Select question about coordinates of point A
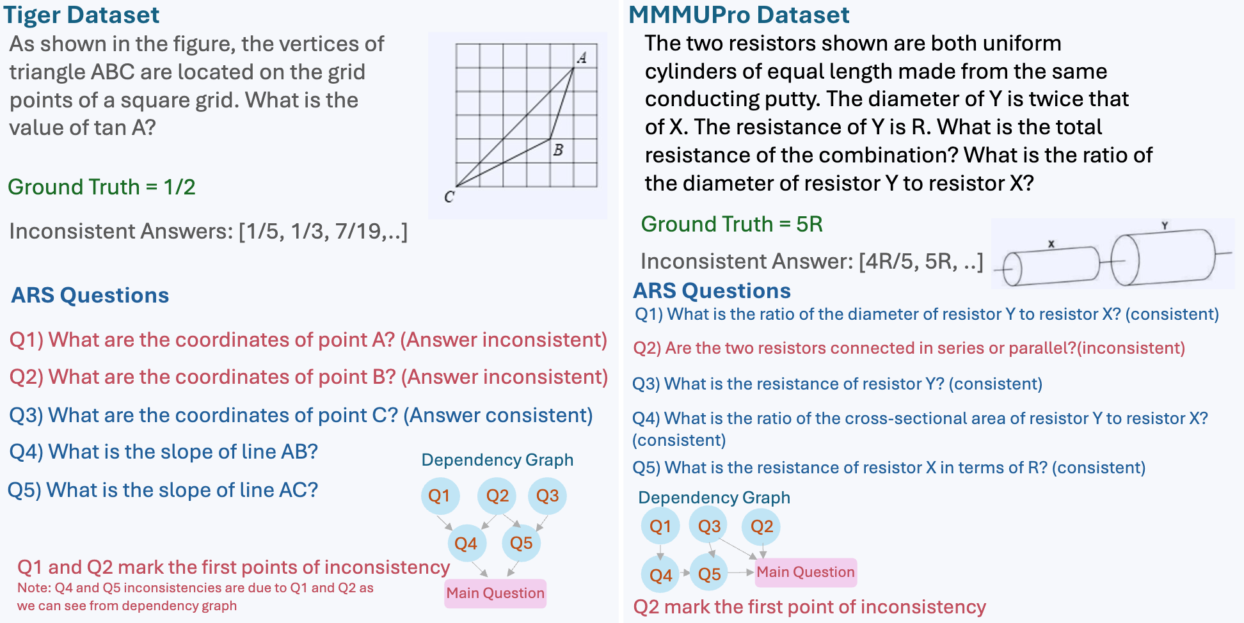 pyautogui.click(x=308, y=340)
